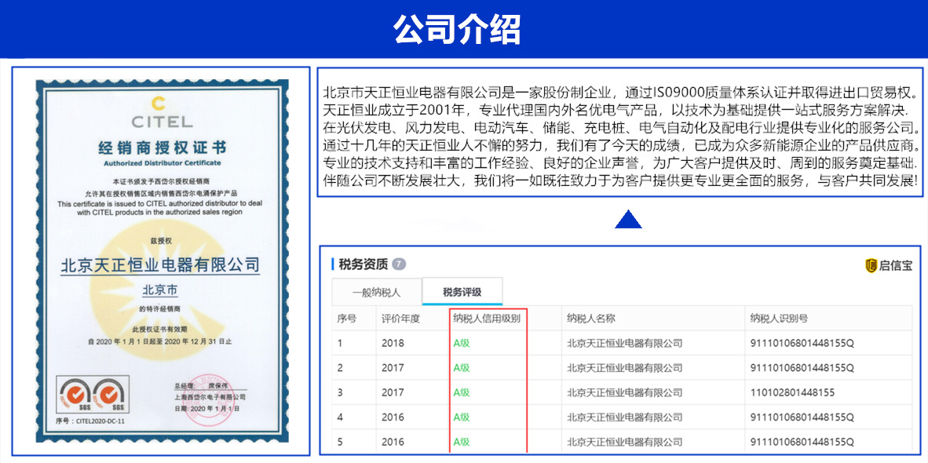Click serial number 1 in the table
Viewport: 928px width, 463px height.
coord(340,343)
